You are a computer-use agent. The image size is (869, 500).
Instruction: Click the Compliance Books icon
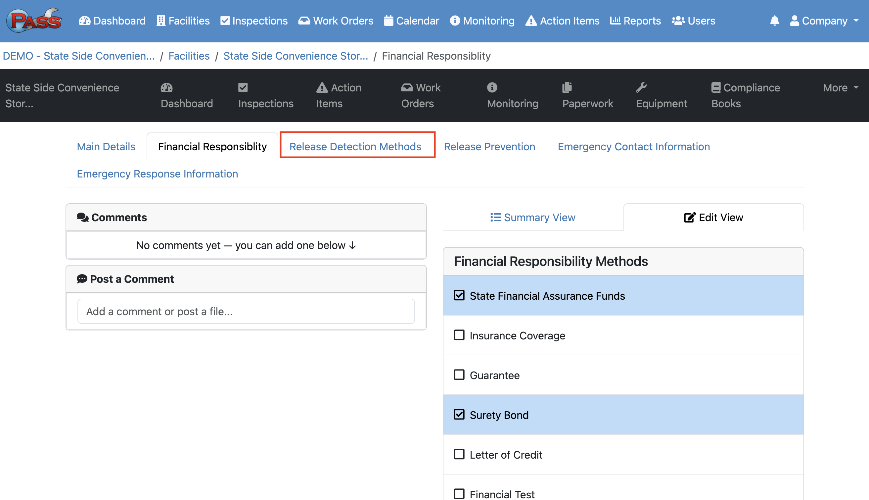point(715,87)
